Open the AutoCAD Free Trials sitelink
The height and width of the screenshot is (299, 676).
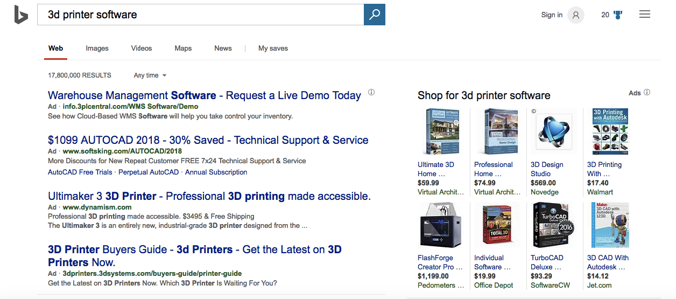pos(80,172)
